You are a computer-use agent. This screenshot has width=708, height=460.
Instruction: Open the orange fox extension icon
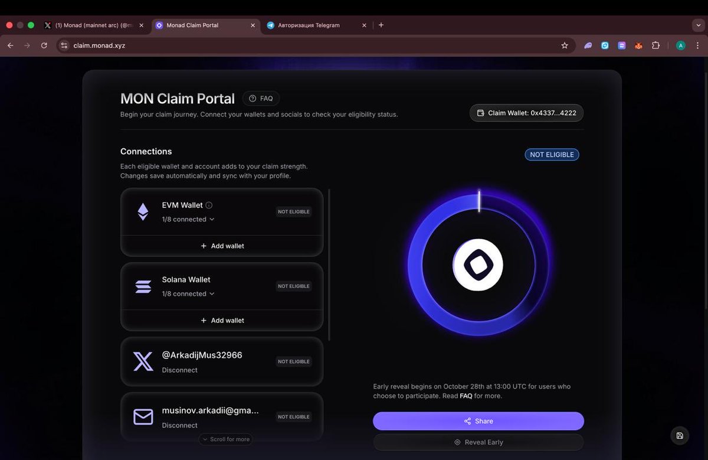click(638, 45)
